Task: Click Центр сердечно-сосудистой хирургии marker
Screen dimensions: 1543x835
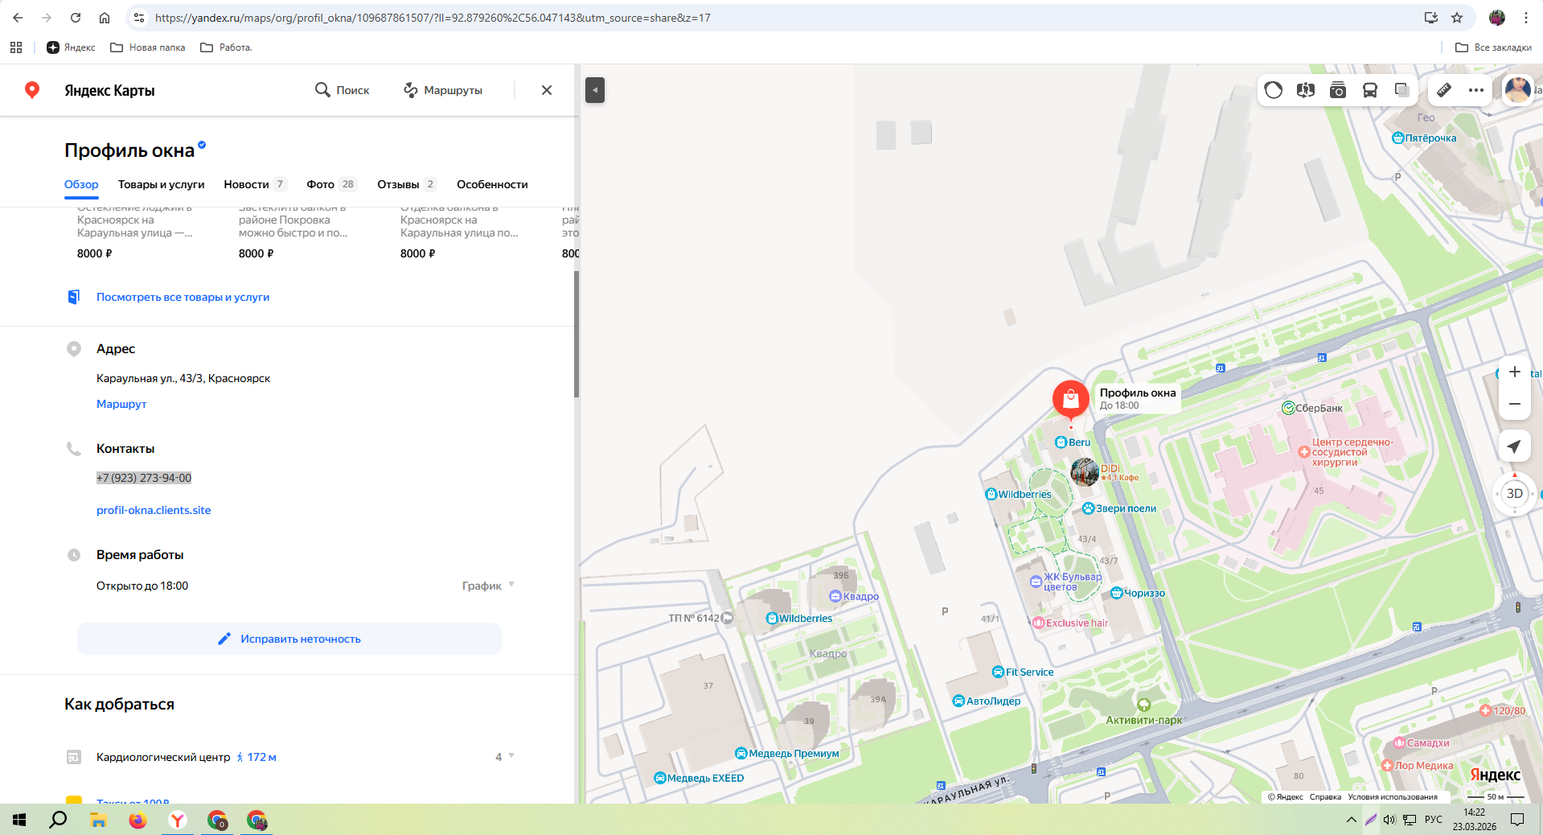Action: coord(1346,452)
